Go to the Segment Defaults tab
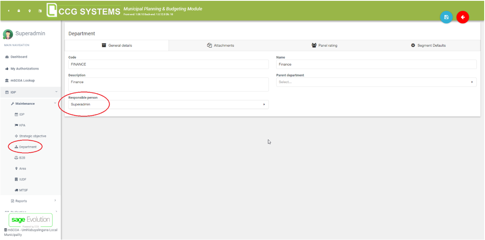Screen dimensions: 485x240 point(428,45)
